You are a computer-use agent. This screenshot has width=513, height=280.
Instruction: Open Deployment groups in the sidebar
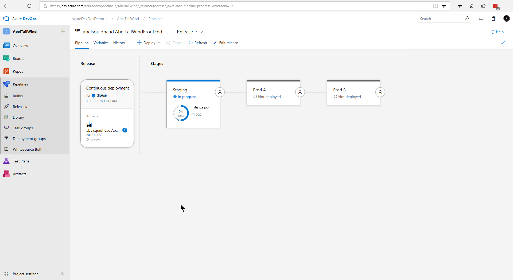(x=29, y=139)
